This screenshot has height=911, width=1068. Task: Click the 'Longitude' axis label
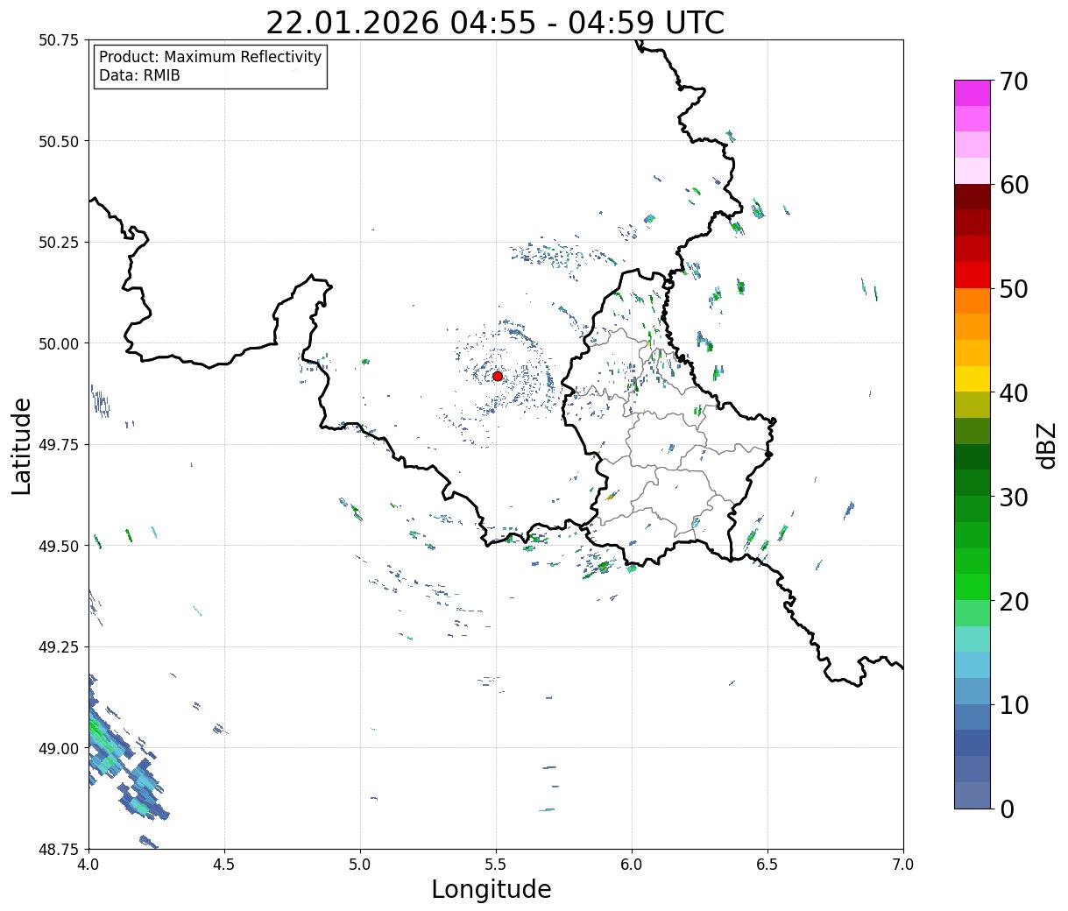tap(492, 890)
